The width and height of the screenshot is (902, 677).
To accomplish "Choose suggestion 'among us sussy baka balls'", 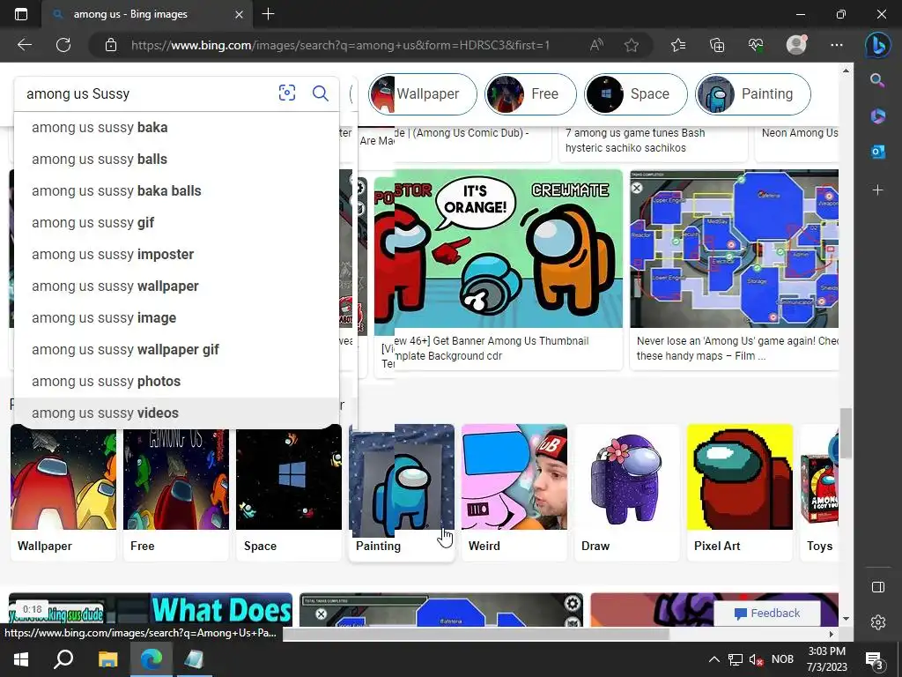I will (176, 190).
